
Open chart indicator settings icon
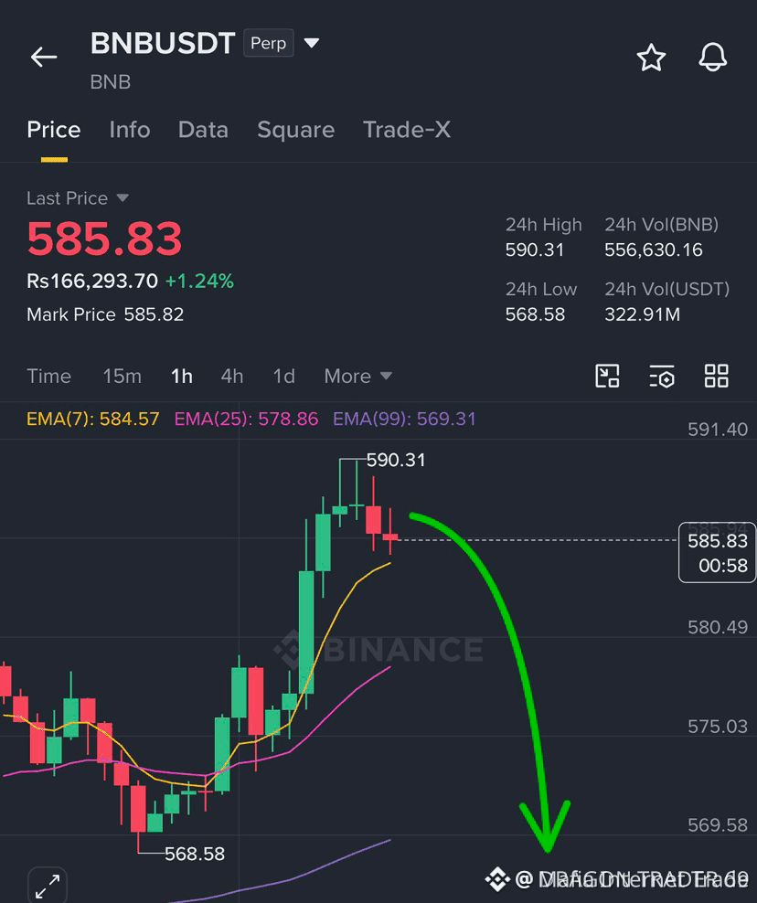(662, 376)
